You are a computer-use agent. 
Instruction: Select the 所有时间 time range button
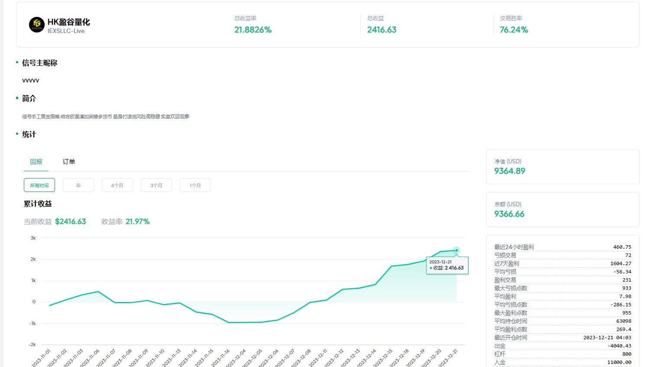point(39,185)
